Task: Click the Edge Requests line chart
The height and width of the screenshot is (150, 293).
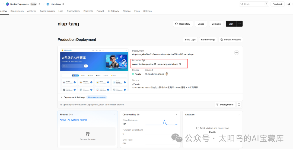Action: click(161, 123)
